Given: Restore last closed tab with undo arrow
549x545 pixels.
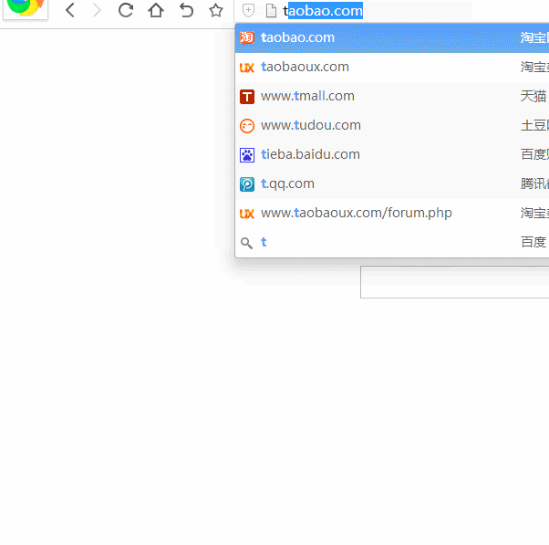Looking at the screenshot, I should pyautogui.click(x=186, y=10).
